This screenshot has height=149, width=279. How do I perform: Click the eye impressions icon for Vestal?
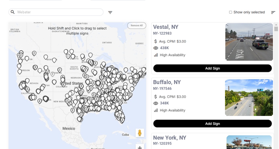(x=156, y=48)
